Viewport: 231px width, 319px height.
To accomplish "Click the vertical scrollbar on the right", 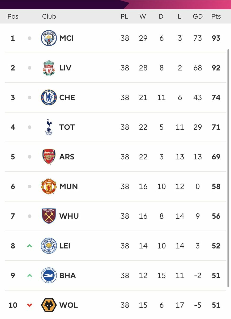I will (x=228, y=168).
